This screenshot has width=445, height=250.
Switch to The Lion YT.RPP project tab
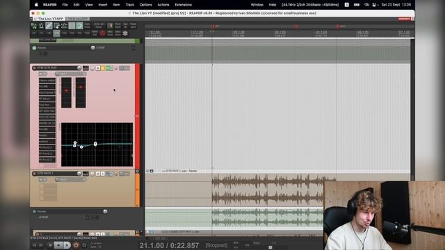(x=49, y=19)
